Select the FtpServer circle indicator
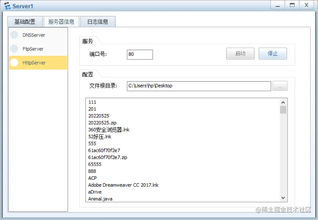The width and height of the screenshot is (318, 220). pos(14,49)
